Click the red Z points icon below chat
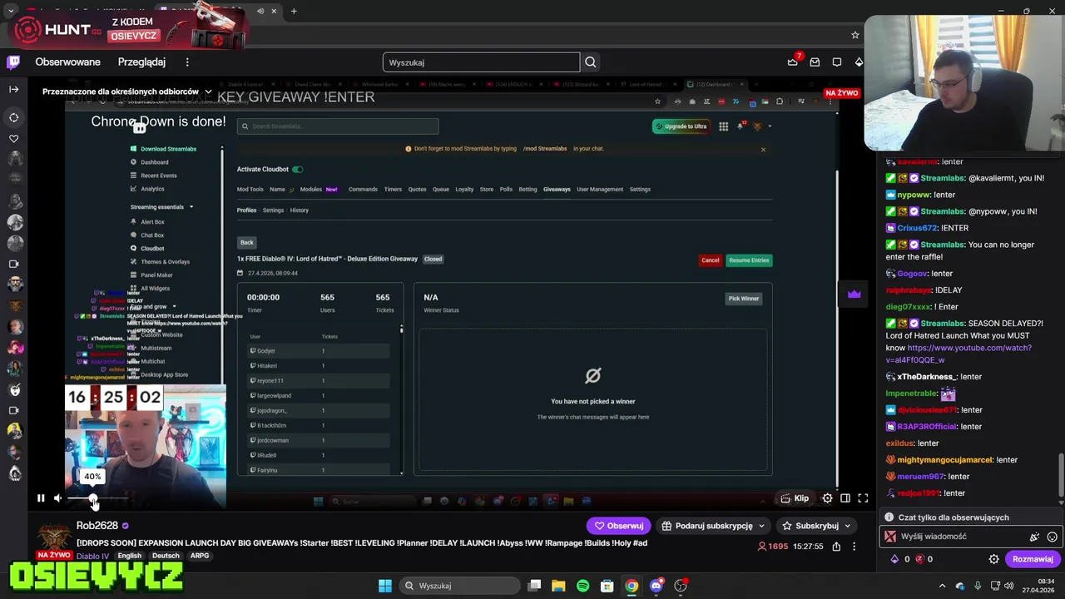The height and width of the screenshot is (599, 1065). (x=919, y=559)
